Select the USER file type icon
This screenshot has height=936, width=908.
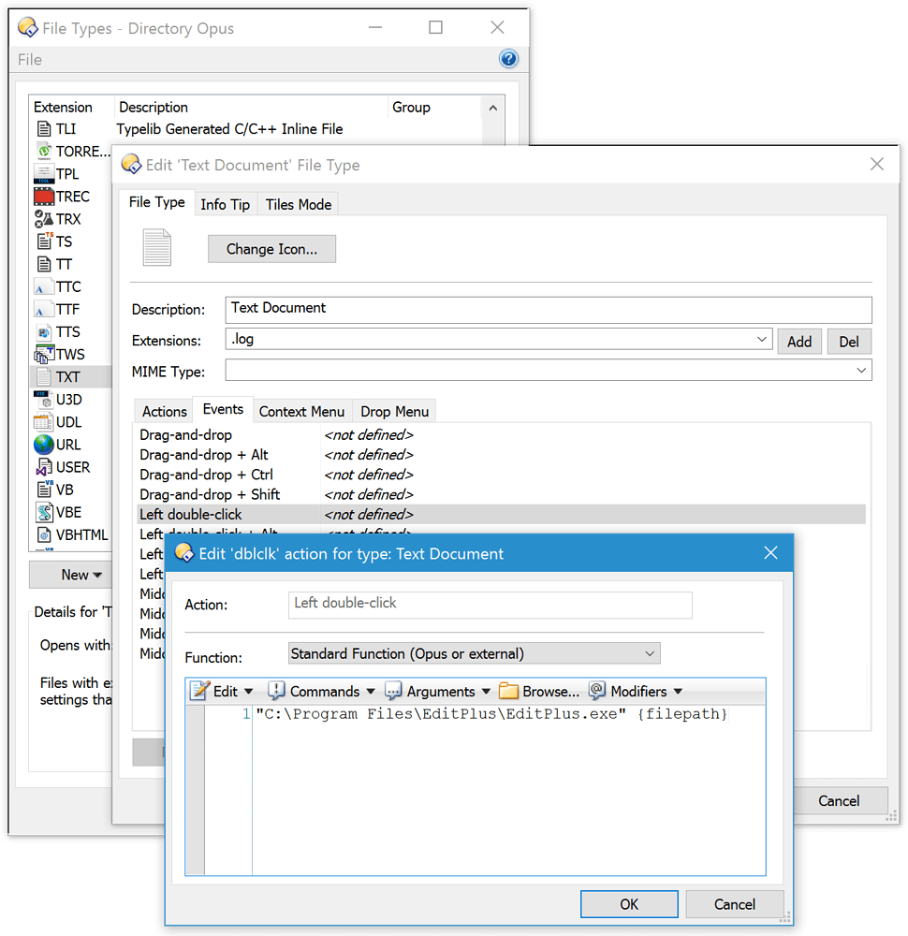click(42, 466)
